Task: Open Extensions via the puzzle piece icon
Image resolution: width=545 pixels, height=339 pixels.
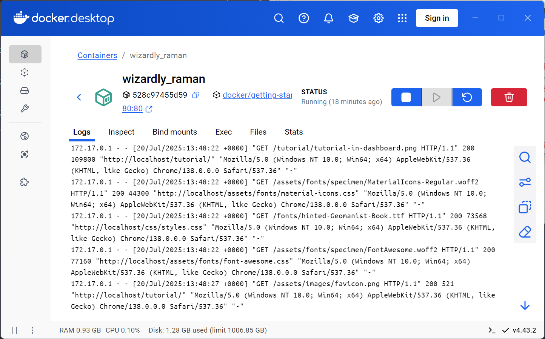Action: tap(25, 182)
